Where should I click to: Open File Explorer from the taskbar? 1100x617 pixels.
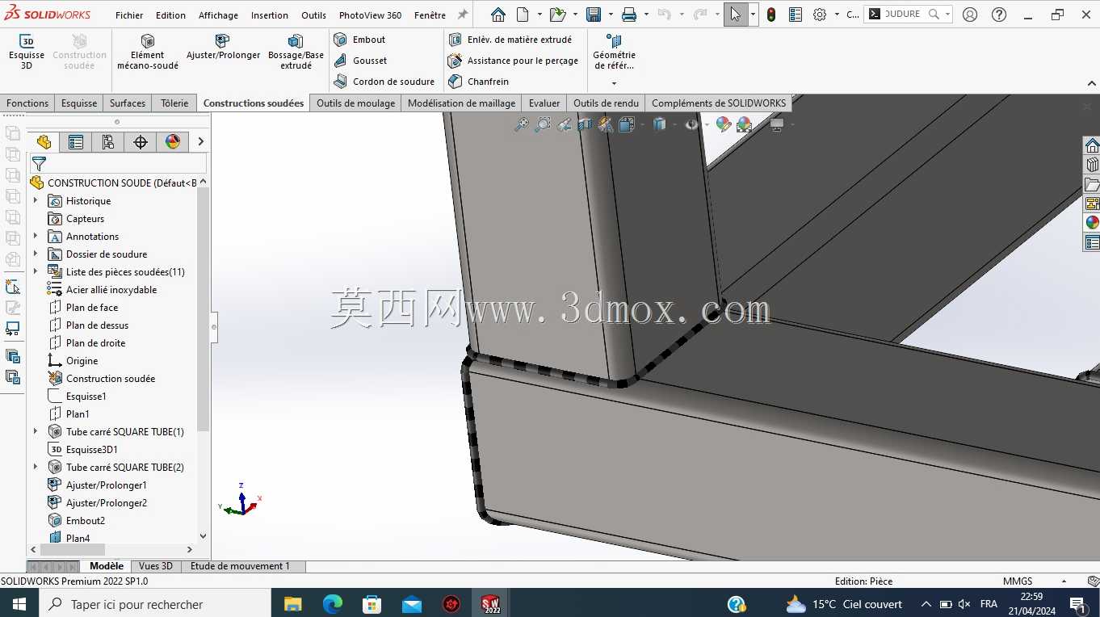click(x=292, y=604)
